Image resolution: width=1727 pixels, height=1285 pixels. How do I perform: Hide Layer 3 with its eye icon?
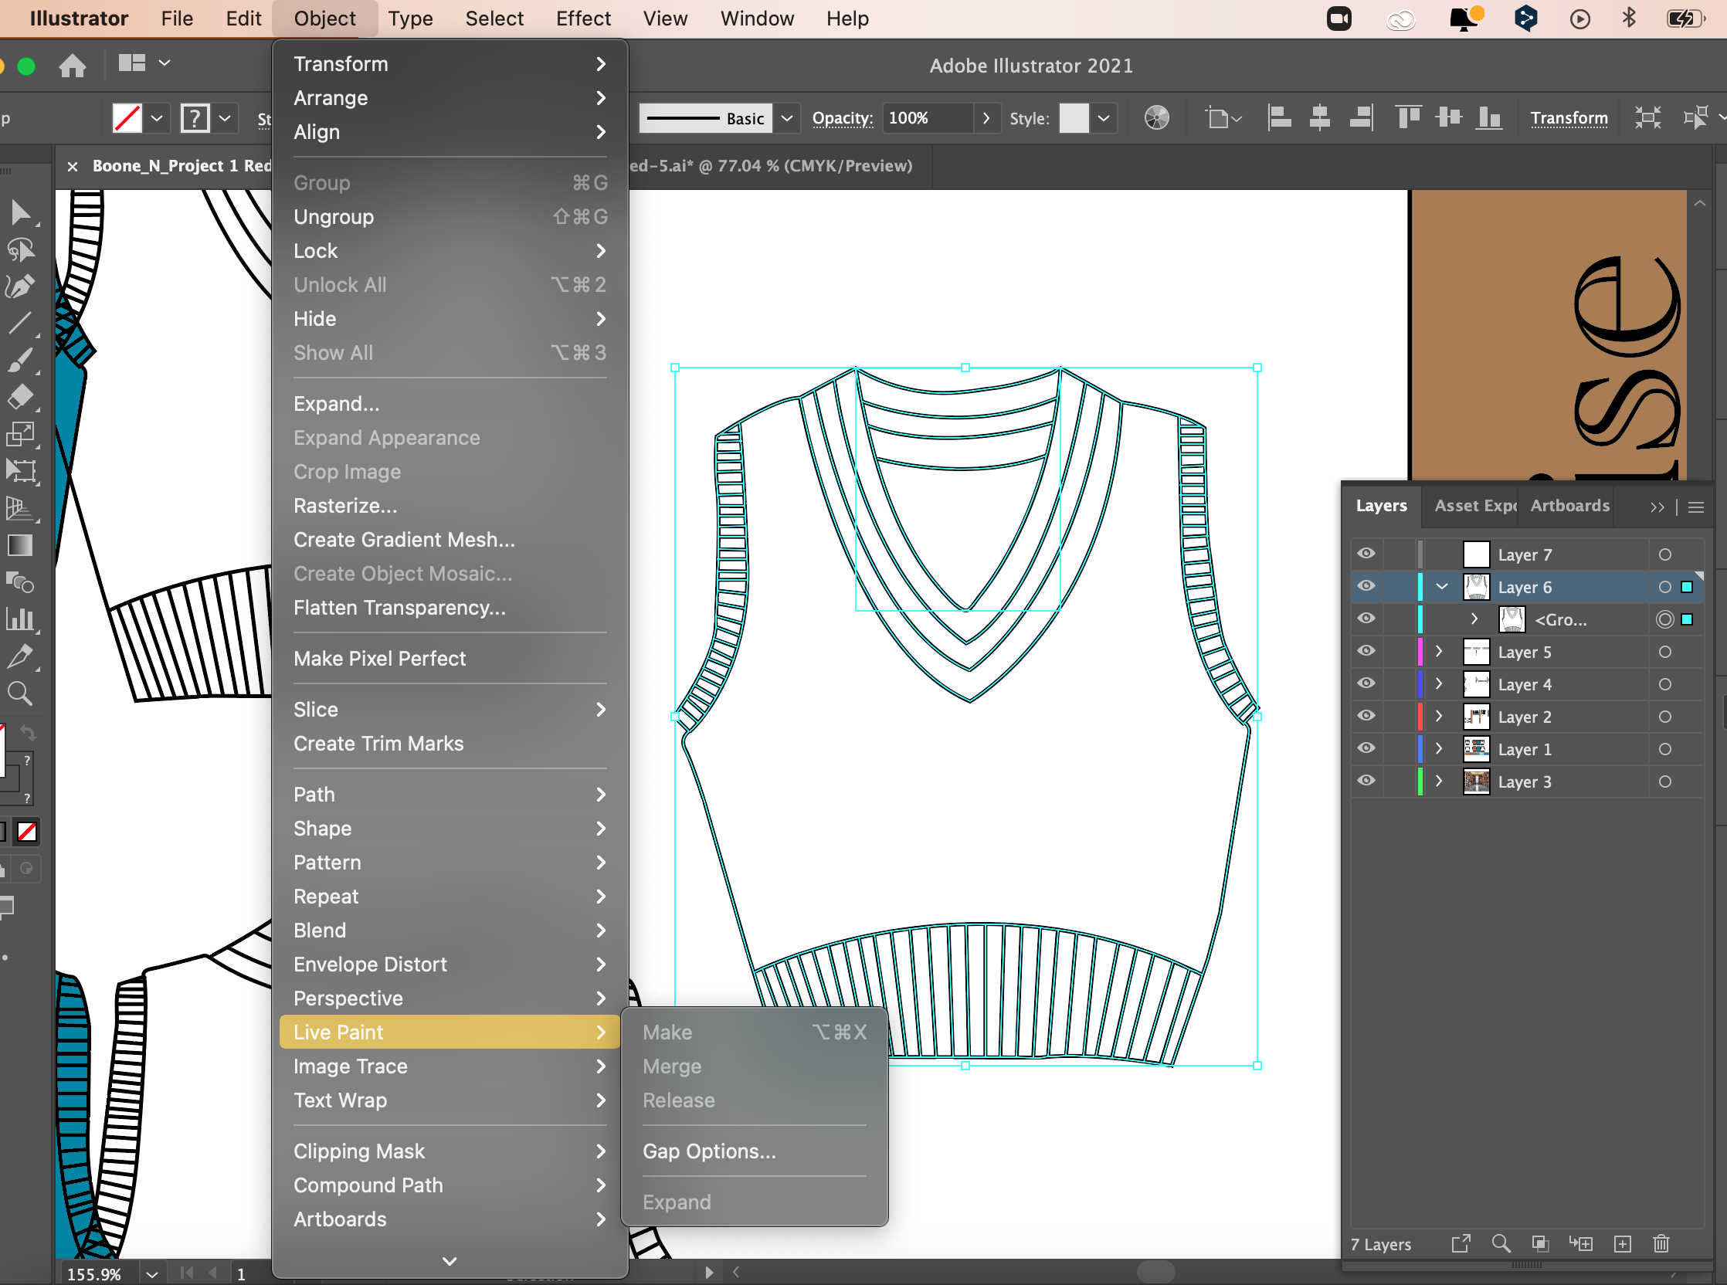[x=1366, y=781]
